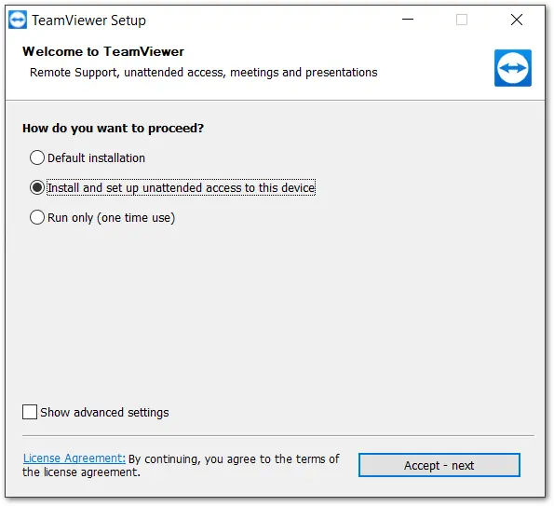Minimize the TeamViewer Setup window
Viewport: 554px width, 506px height.
(408, 20)
